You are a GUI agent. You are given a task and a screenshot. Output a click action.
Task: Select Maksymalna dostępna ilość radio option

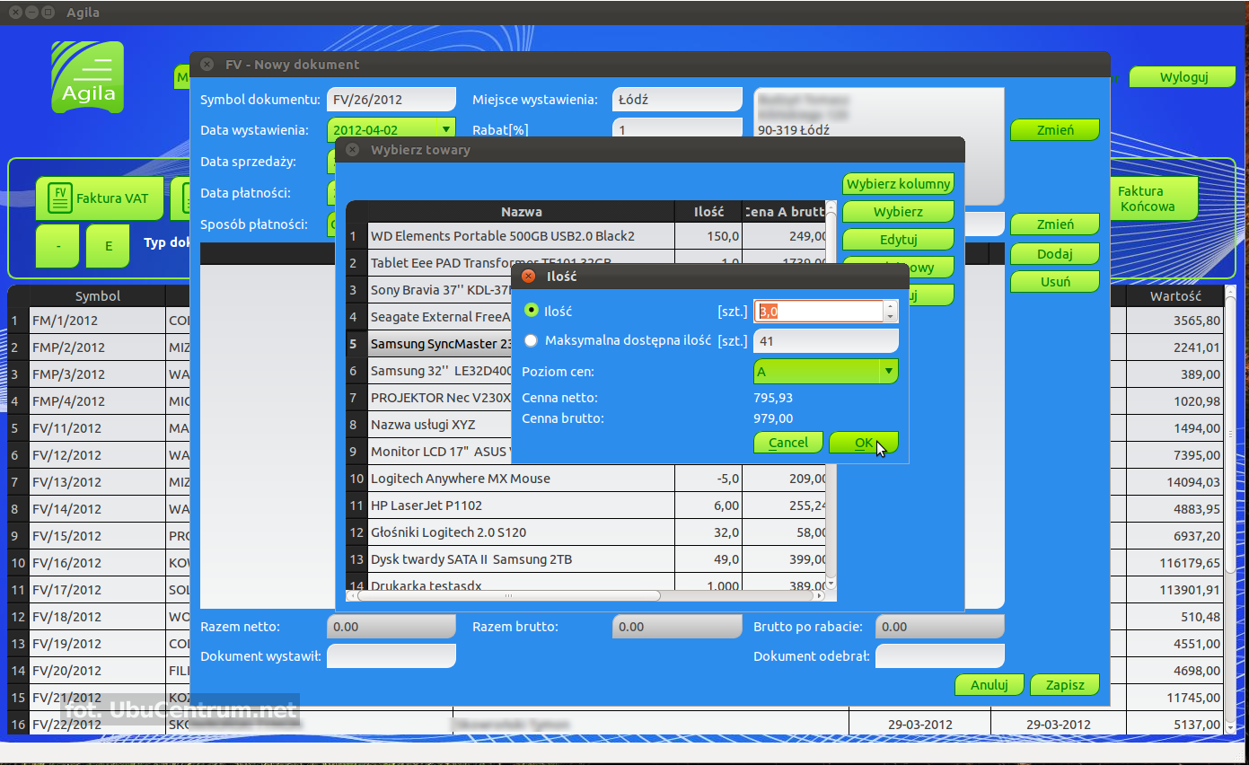531,340
